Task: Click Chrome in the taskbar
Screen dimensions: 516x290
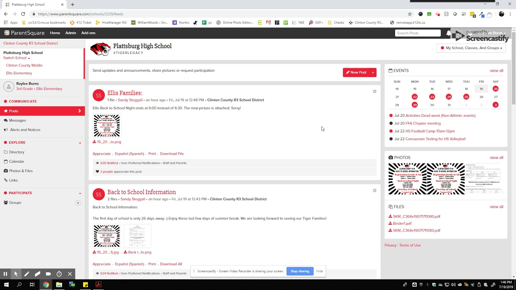Action: pyautogui.click(x=46, y=285)
